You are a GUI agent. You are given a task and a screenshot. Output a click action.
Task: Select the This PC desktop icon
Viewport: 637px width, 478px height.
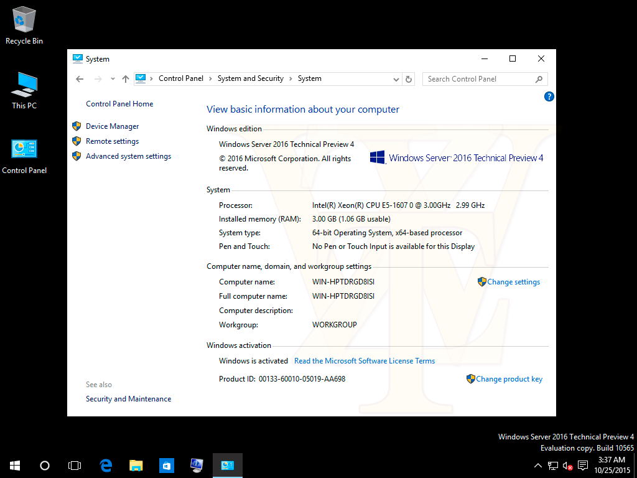coord(24,91)
